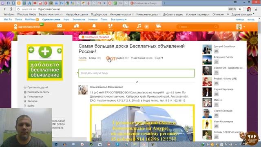The width and height of the screenshot is (261, 147).
Task: Open Notifications bell icon
Action: (x=94, y=26)
